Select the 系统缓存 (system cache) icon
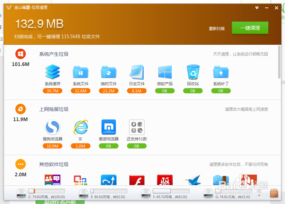Viewport: 285px width, 204px height. [53, 72]
